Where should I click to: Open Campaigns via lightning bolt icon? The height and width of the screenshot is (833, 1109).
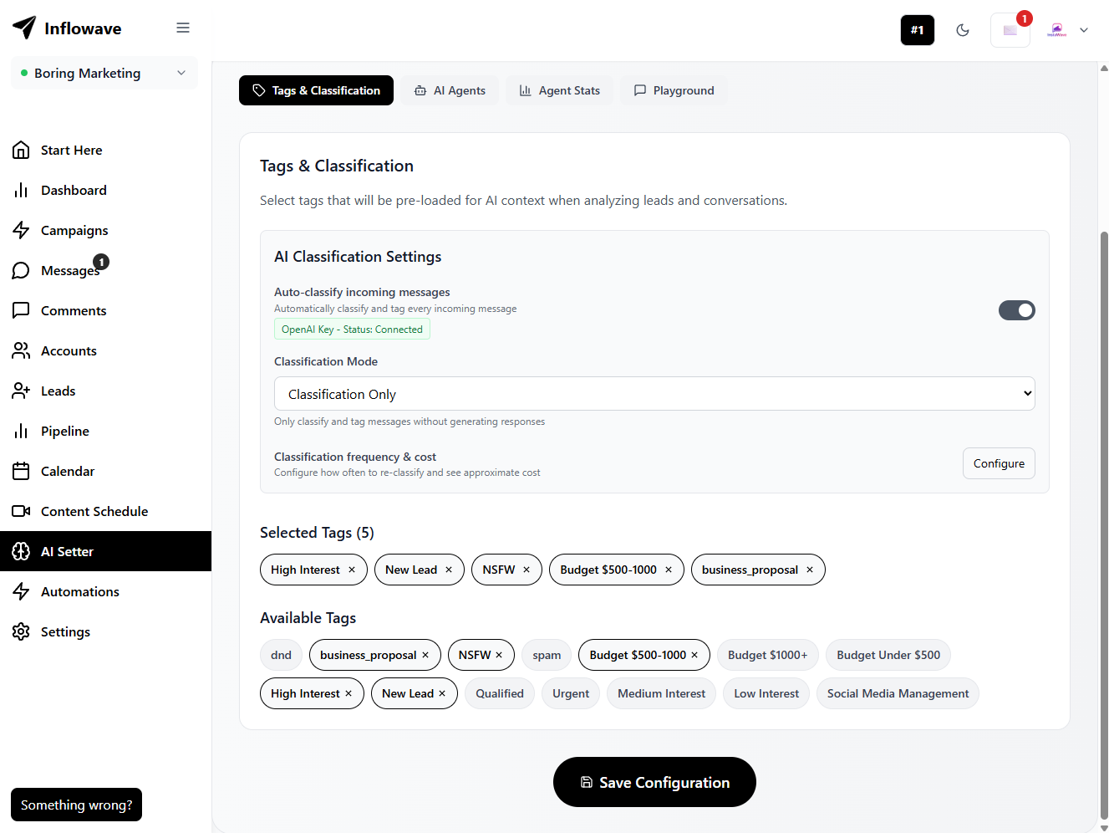click(22, 230)
